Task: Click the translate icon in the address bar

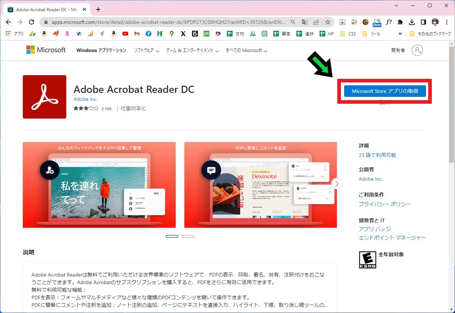Action: click(304, 22)
